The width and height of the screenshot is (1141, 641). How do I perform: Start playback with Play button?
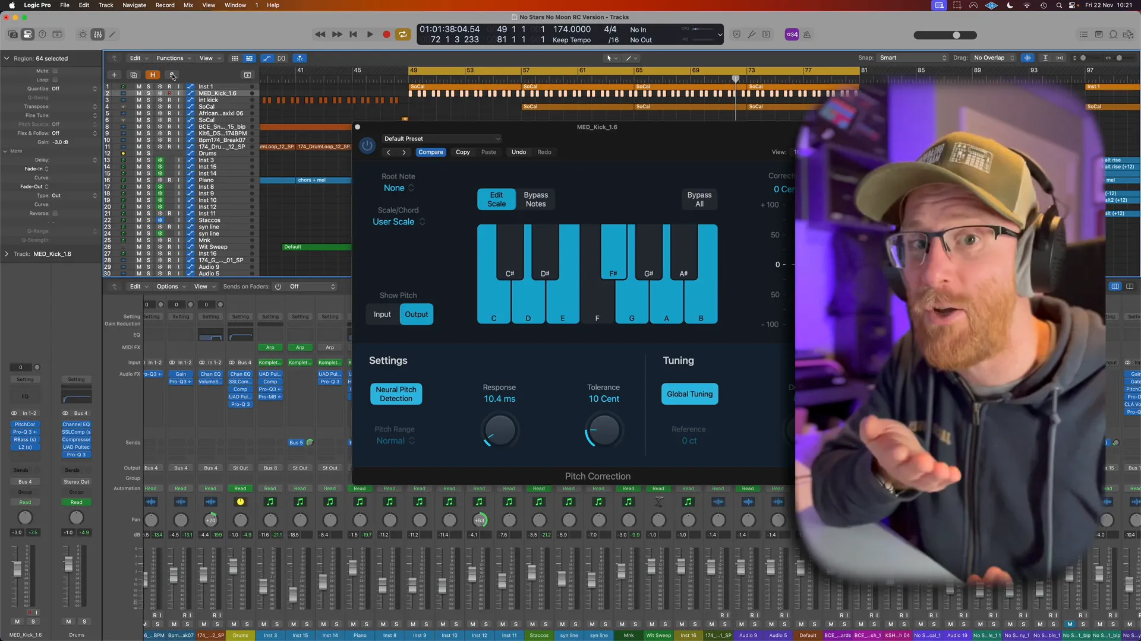370,34
